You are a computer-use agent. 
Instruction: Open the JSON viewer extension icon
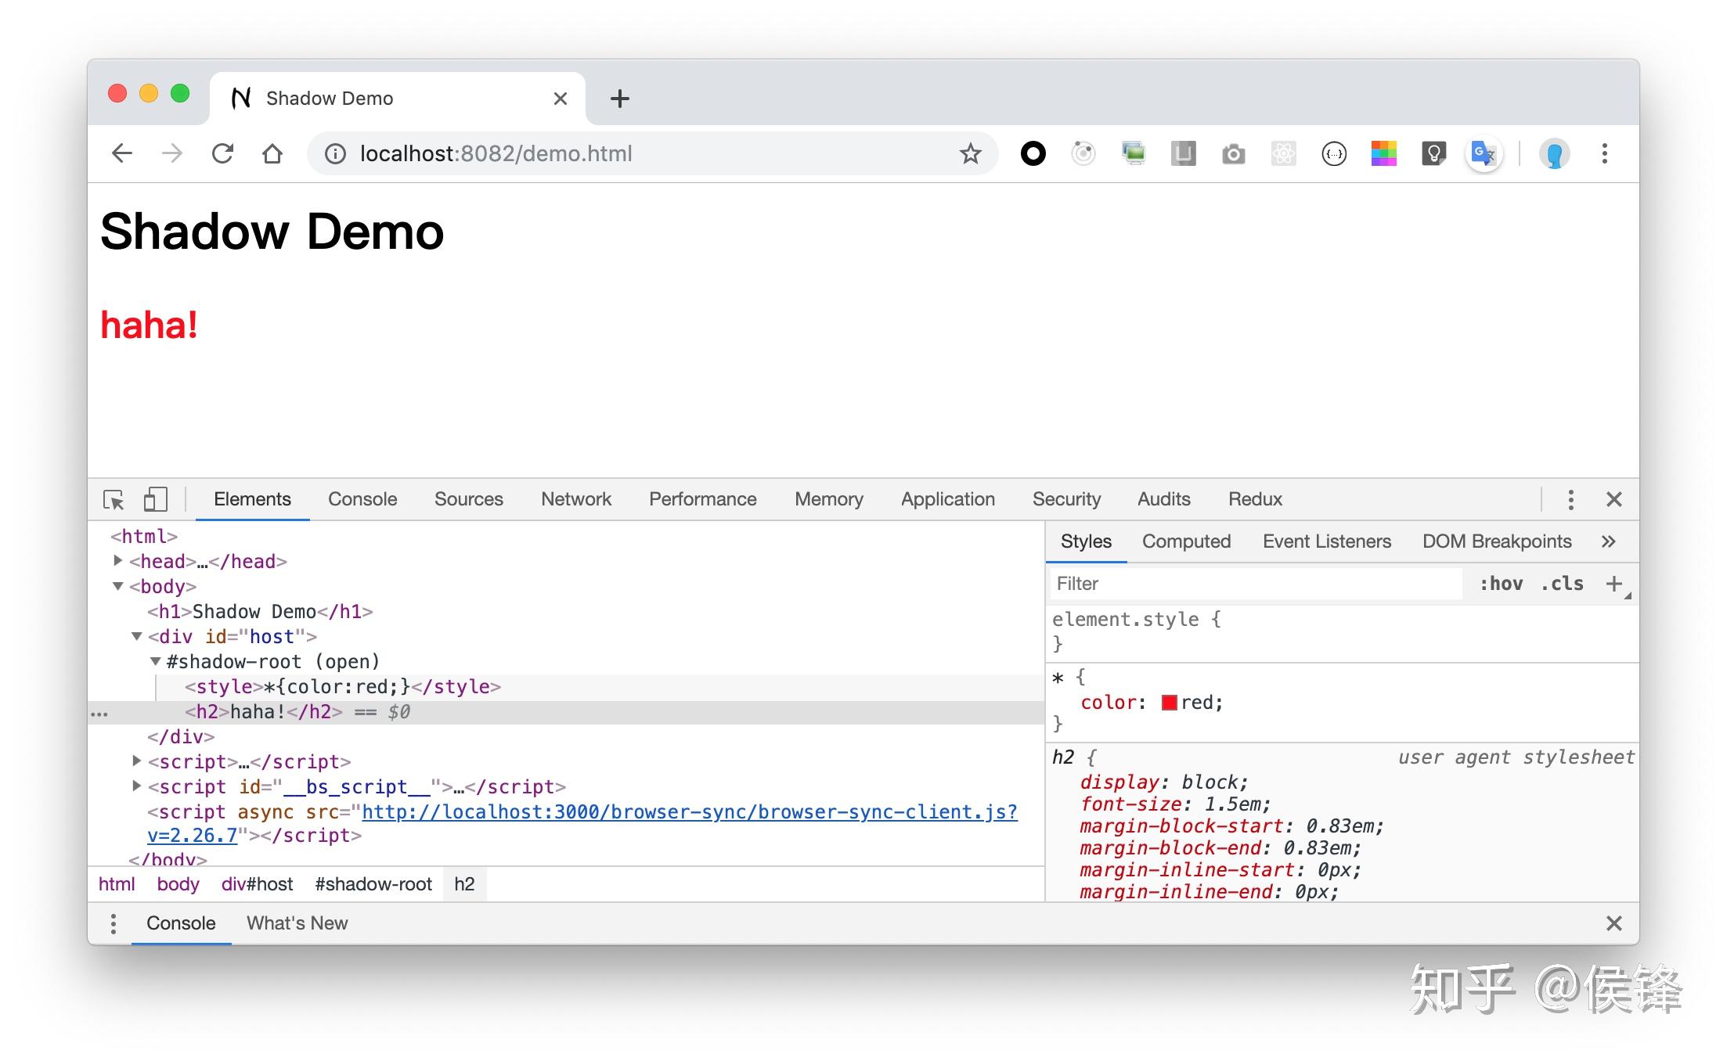pyautogui.click(x=1333, y=153)
